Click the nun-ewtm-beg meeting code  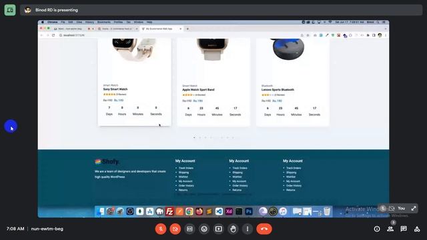(x=47, y=229)
